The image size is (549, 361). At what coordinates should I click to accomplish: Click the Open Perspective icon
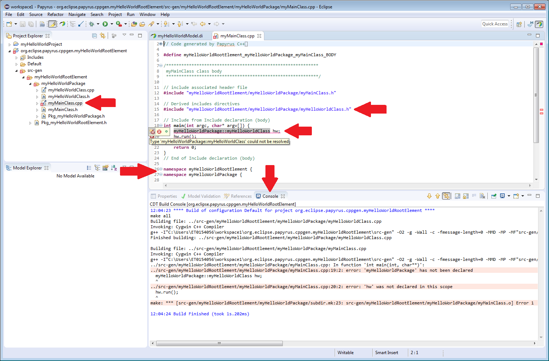[519, 24]
